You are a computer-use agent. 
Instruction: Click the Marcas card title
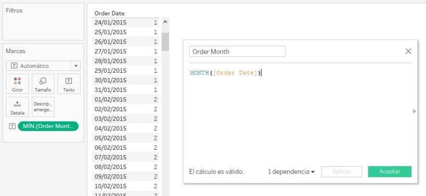(15, 51)
